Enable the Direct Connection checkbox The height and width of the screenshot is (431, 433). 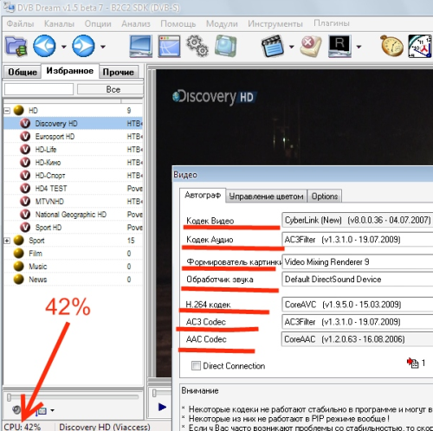[x=196, y=366]
